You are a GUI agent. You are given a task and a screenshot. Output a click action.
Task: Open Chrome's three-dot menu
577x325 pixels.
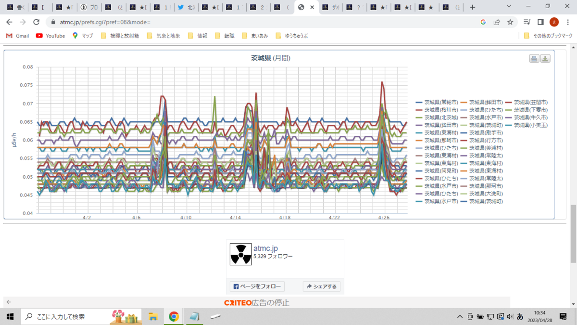568,22
